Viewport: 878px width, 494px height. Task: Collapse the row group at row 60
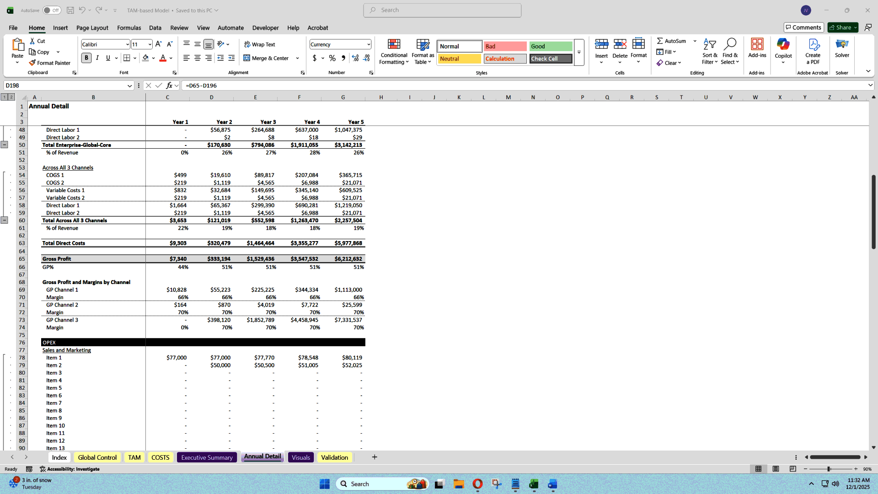pyautogui.click(x=5, y=220)
